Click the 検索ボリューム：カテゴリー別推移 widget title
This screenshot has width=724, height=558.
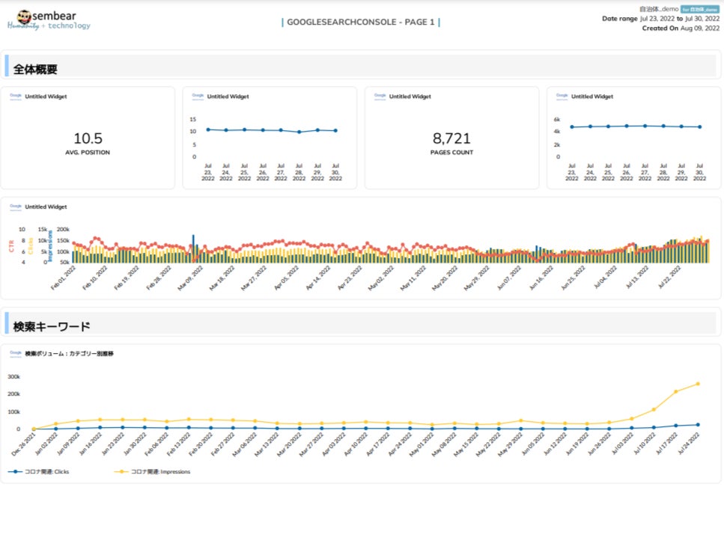(x=69, y=352)
